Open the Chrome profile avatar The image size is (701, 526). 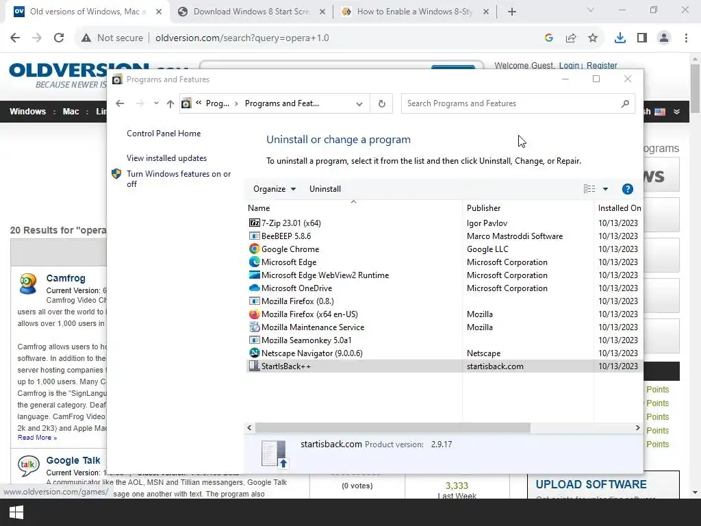click(664, 38)
